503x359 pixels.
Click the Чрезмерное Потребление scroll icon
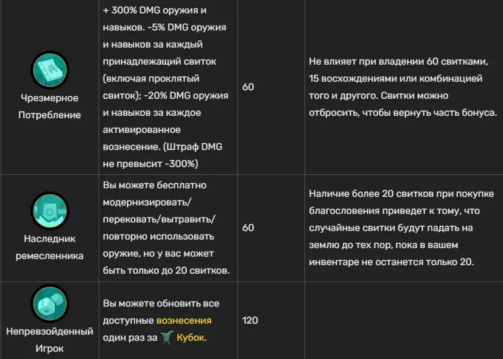[49, 71]
